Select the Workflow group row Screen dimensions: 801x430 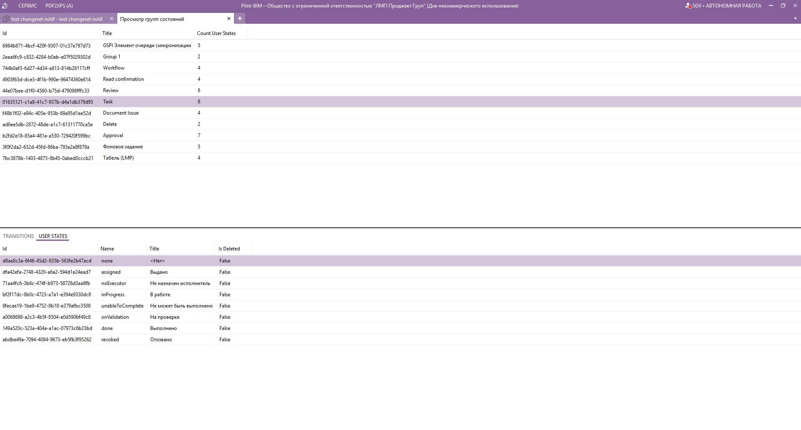(113, 68)
